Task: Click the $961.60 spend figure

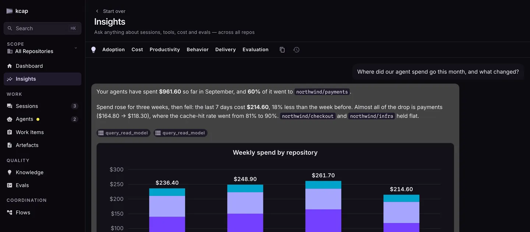Action: pyautogui.click(x=170, y=92)
